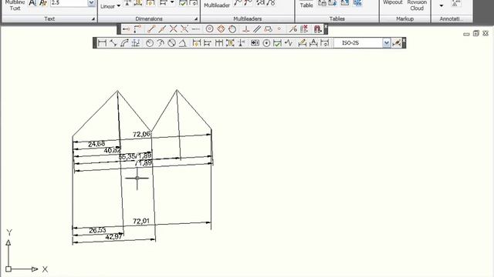Open ISO-25 dimension style combo box
The width and height of the screenshot is (494, 277).
click(362, 43)
